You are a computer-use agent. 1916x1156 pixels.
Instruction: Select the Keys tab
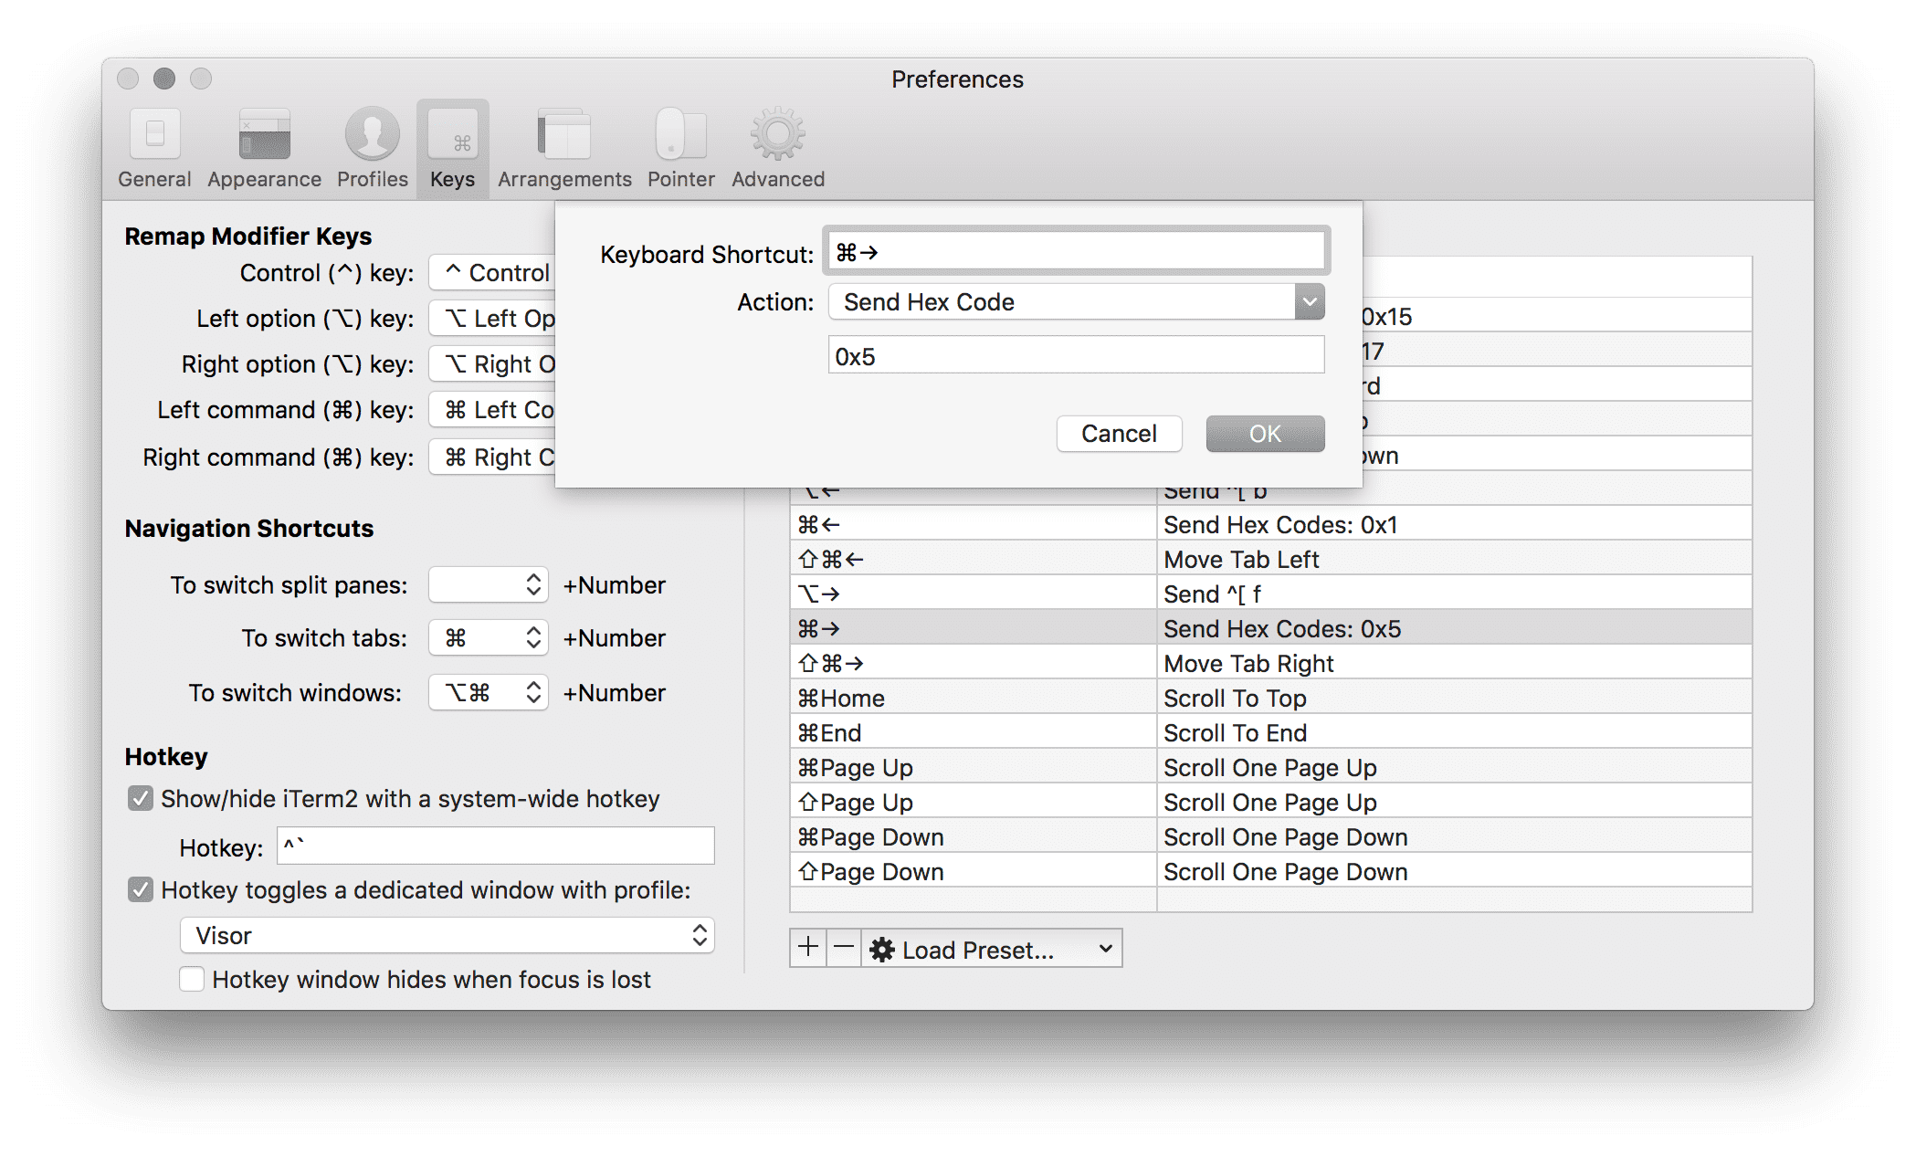click(x=453, y=148)
